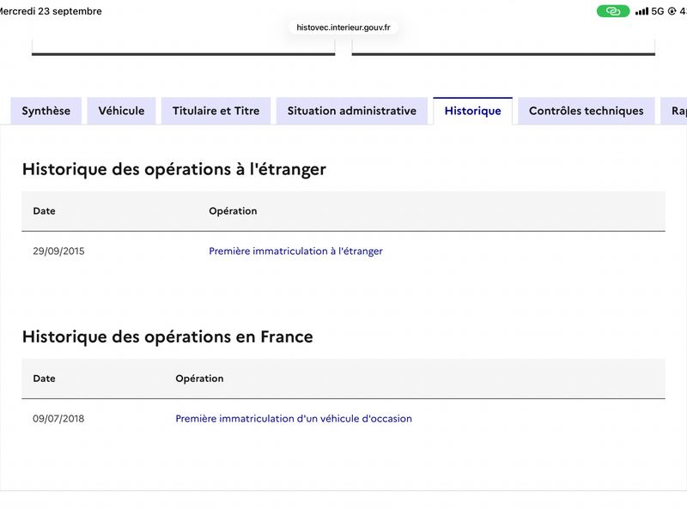Select the Titulaire et Titre tab

pyautogui.click(x=216, y=111)
